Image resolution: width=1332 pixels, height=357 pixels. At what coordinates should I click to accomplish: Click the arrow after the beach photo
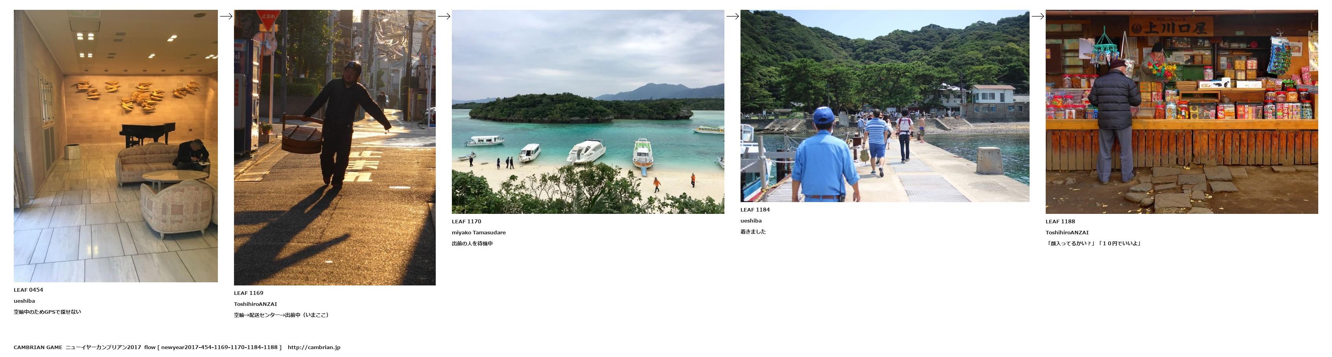pos(732,16)
